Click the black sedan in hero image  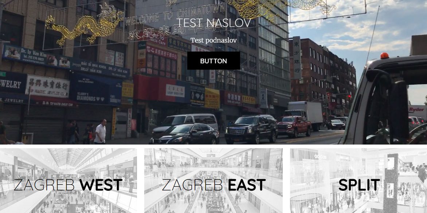(185, 134)
